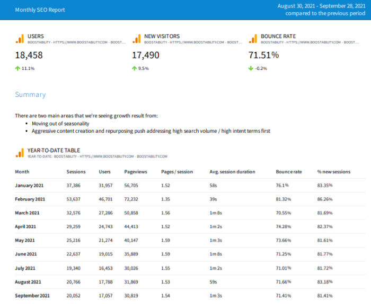Select the August 2021 row label
Image resolution: width=371 pixels, height=304 pixels.
(x=28, y=282)
